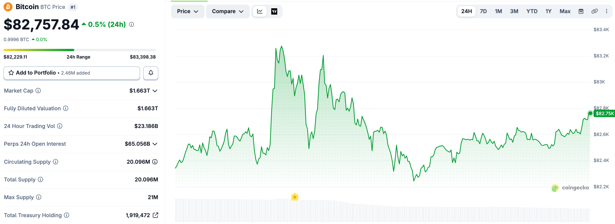
Task: Click info icon next to 20.096M circulating value
Action: 155,162
